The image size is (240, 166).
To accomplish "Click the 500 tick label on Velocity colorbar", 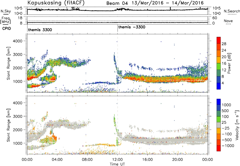I will click(x=225, y=111).
